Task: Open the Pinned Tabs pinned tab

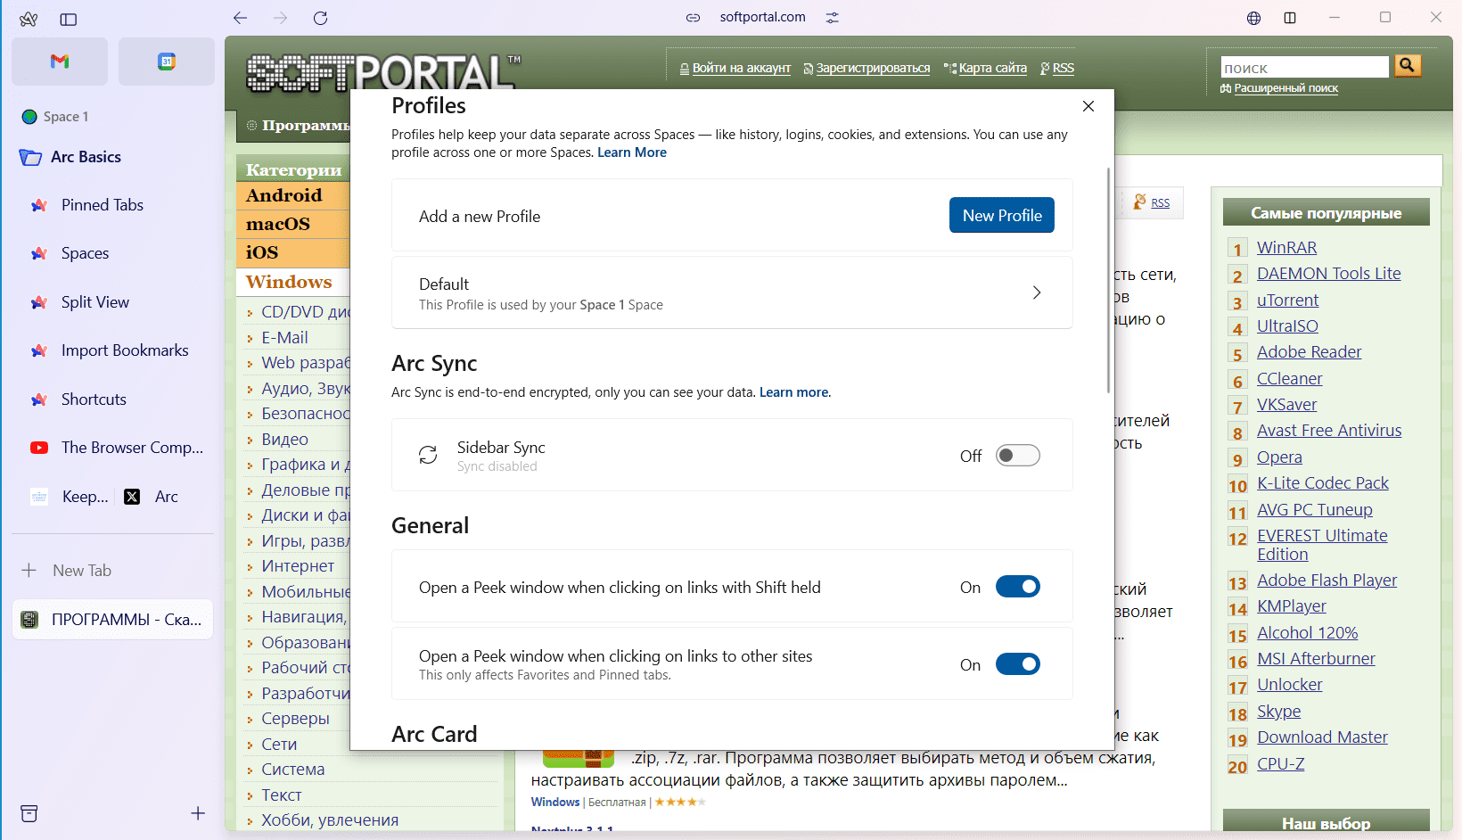Action: pyautogui.click(x=113, y=205)
